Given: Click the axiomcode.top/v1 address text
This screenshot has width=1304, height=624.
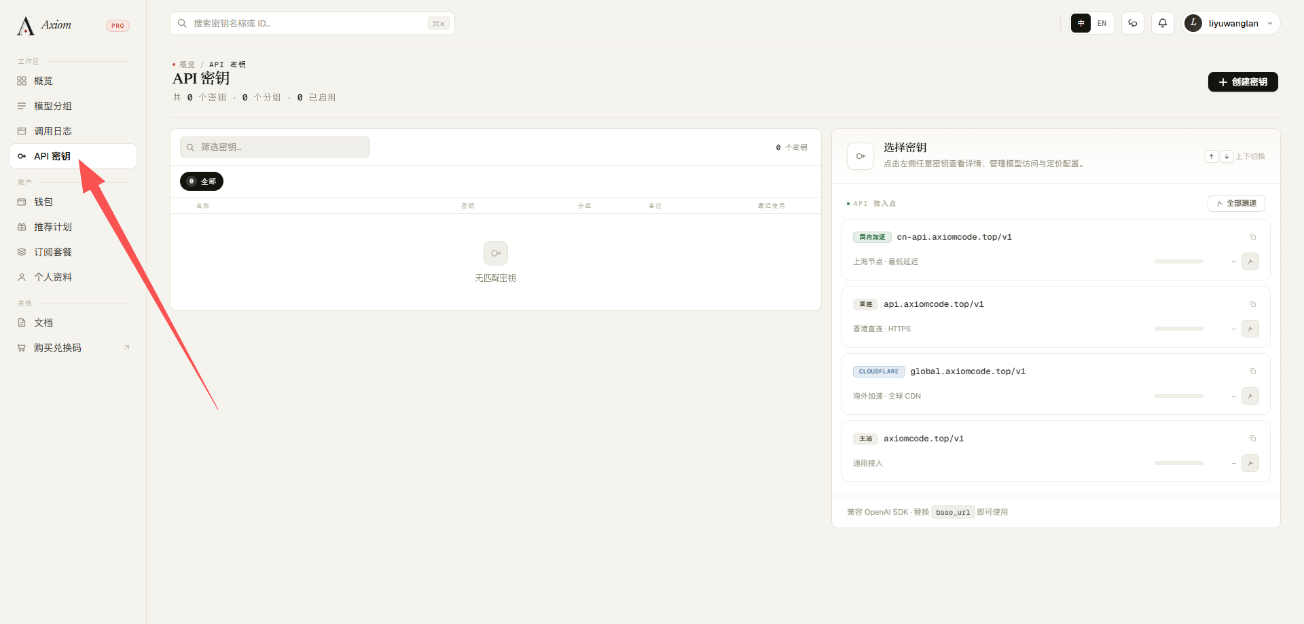Looking at the screenshot, I should click(x=924, y=439).
